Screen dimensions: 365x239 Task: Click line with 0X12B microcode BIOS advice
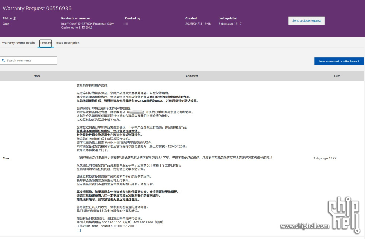[x=137, y=101]
